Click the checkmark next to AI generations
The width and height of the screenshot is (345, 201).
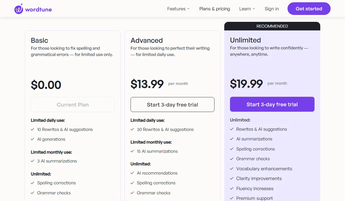click(x=32, y=139)
